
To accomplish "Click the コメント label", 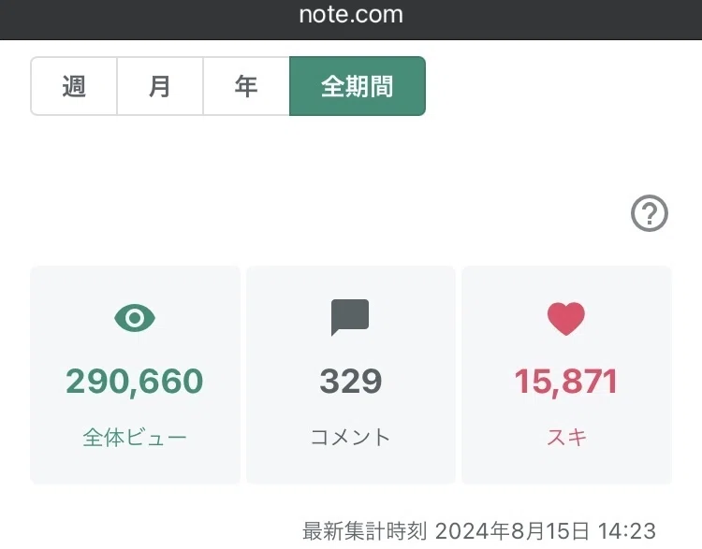I will click(351, 437).
